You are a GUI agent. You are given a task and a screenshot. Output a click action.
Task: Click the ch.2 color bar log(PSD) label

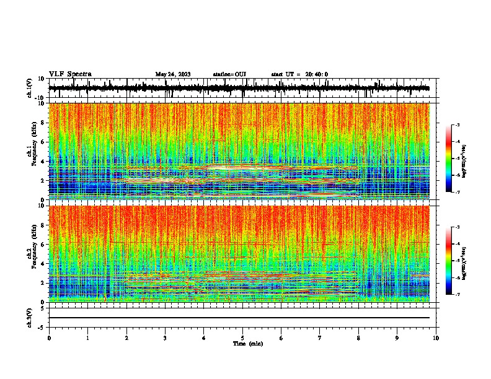point(464,263)
